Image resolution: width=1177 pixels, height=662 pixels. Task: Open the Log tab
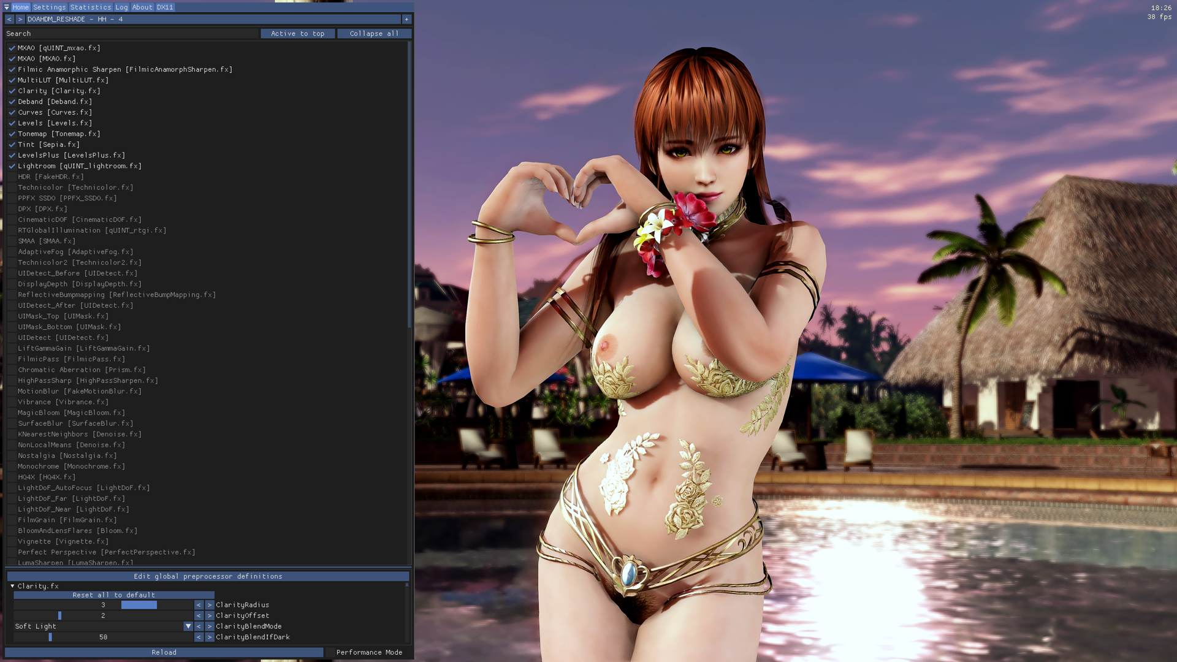pos(121,7)
